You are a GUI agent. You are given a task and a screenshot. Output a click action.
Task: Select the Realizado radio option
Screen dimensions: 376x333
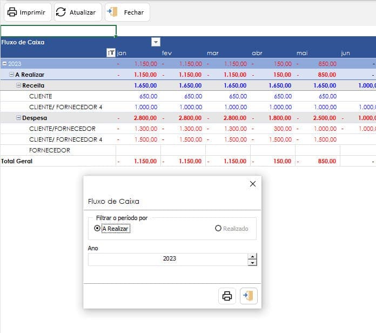pyautogui.click(x=218, y=229)
